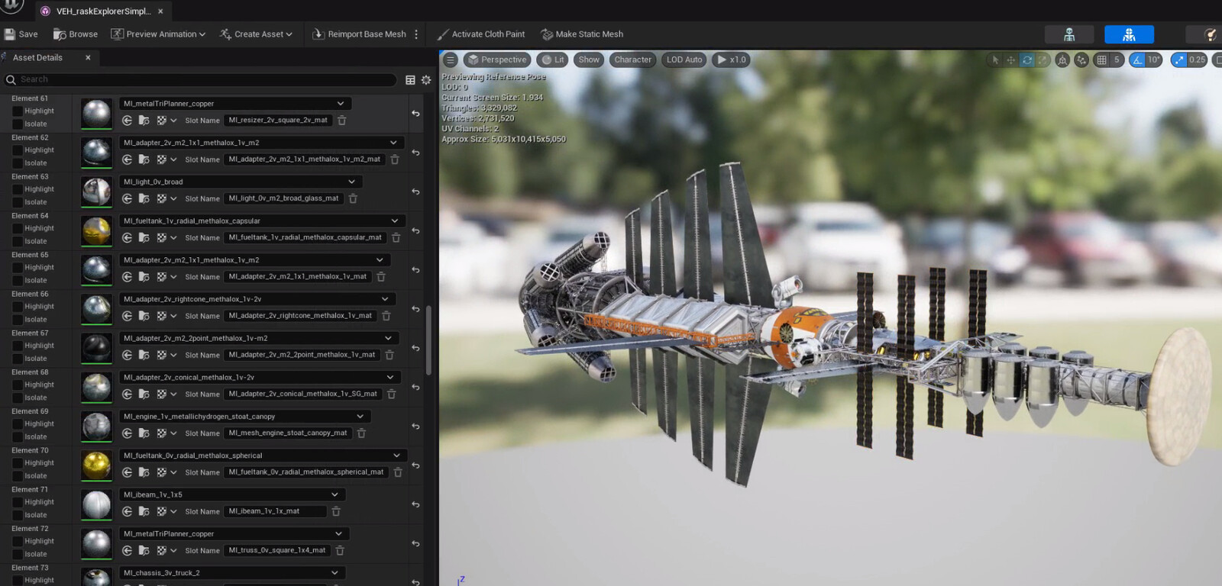Screen dimensions: 1222x586
Task: Click the Element 70 yellow material thumbnail
Action: (97, 465)
